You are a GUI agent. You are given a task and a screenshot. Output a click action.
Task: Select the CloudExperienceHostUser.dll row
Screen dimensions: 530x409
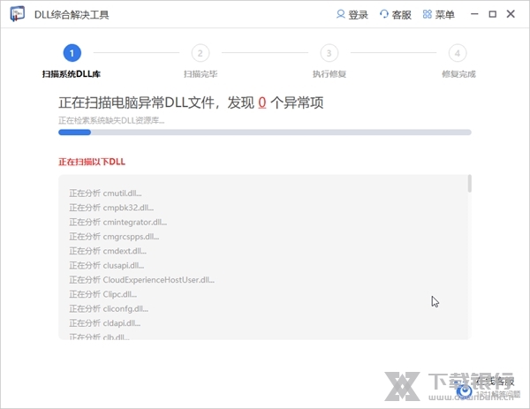pyautogui.click(x=141, y=280)
